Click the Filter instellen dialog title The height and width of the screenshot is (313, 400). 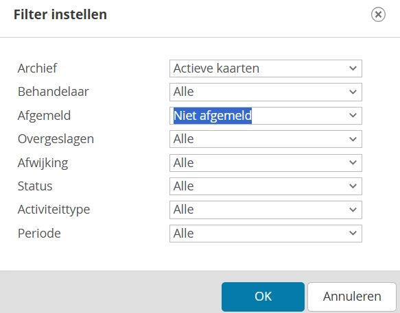(60, 14)
